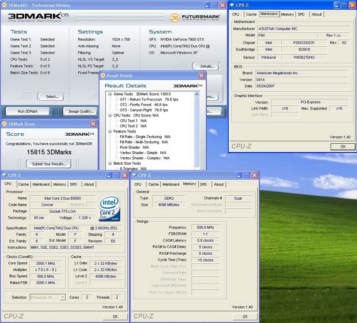Minimize the 3DMark05 main window

(207, 5)
